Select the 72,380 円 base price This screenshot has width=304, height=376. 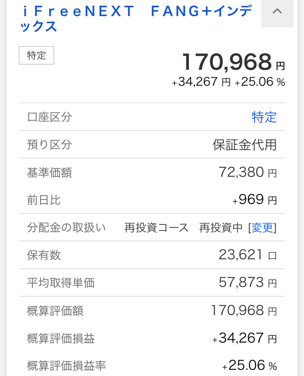pos(248,172)
